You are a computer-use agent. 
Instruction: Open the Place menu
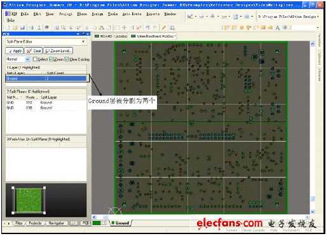(x=82, y=14)
